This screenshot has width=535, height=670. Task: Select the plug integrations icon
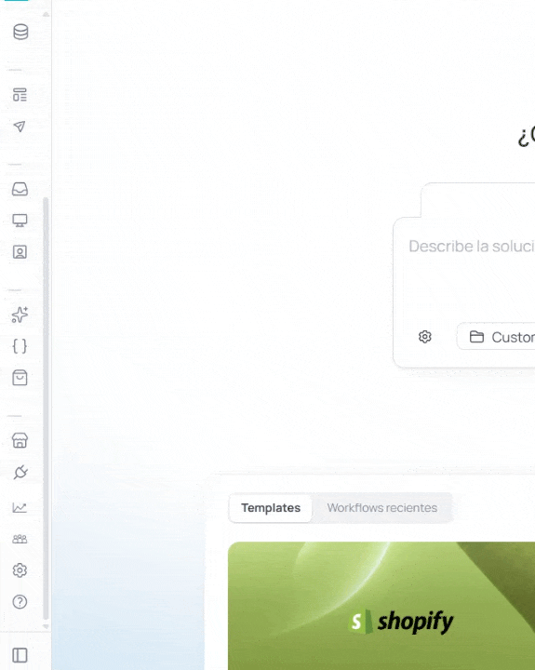click(20, 472)
